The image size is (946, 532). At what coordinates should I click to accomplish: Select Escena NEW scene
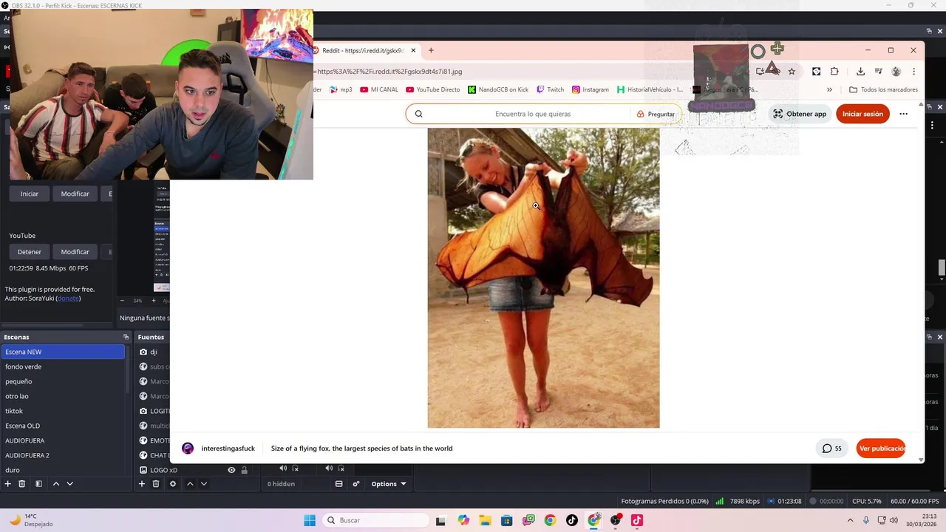tap(63, 352)
